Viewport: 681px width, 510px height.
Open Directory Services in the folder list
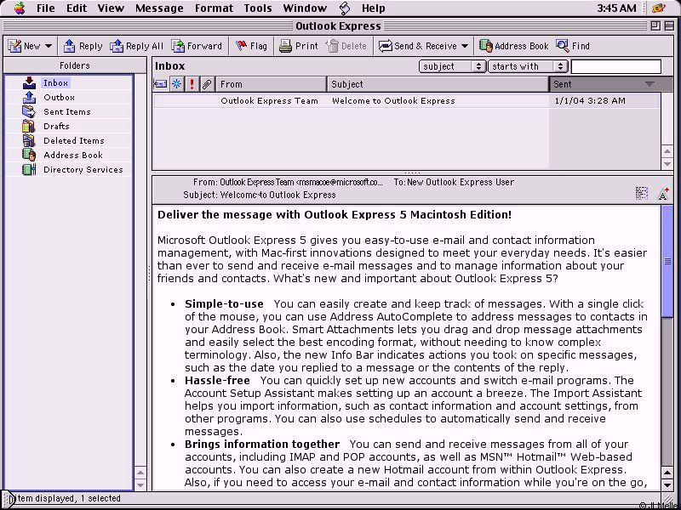click(x=83, y=169)
